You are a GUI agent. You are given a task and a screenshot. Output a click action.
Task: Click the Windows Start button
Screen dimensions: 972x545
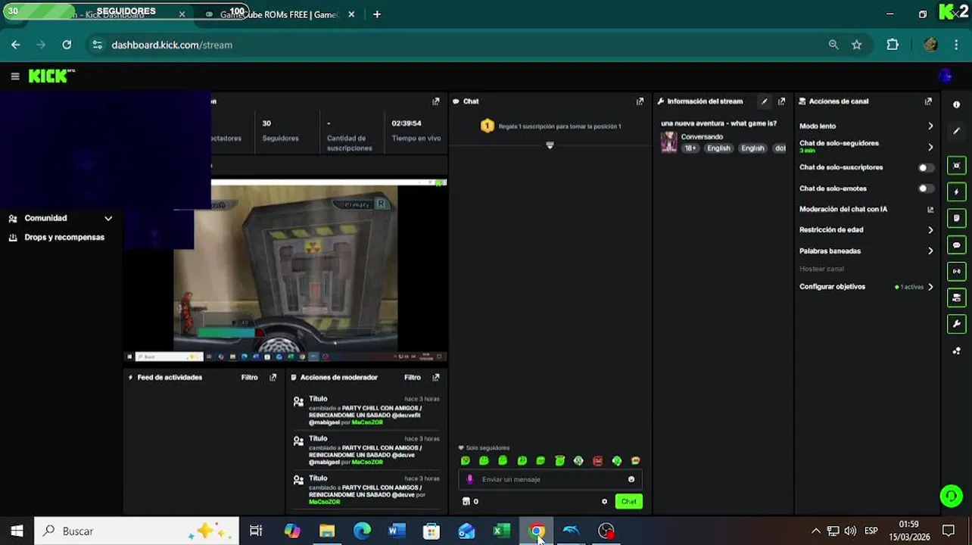point(17,531)
